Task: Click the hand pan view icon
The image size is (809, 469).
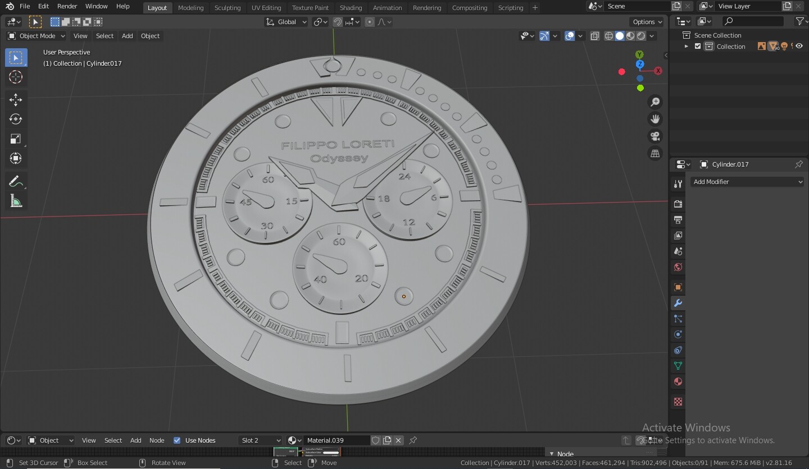Action: click(655, 119)
